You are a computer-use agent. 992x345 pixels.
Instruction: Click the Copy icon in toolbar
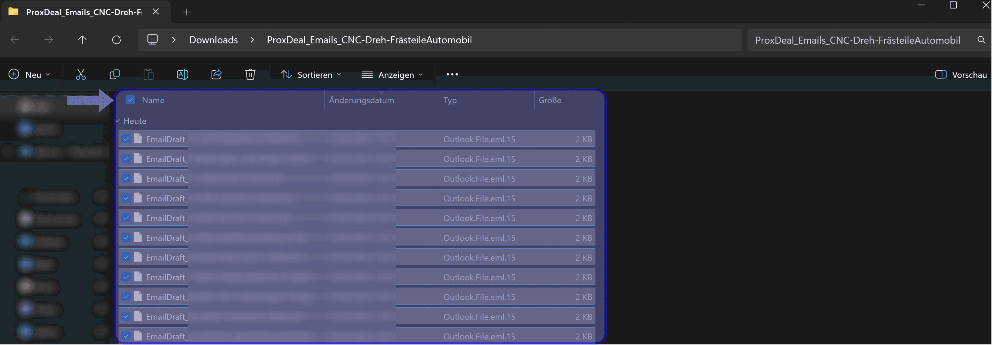click(114, 75)
